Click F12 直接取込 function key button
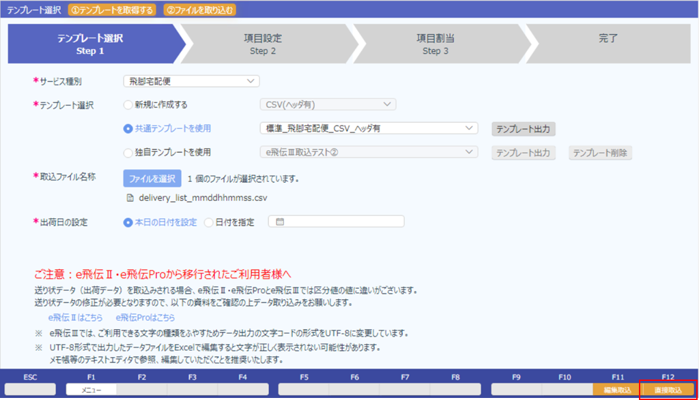 (668, 390)
